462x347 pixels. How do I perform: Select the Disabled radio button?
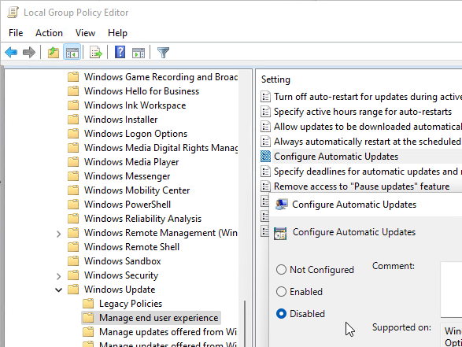tap(282, 314)
